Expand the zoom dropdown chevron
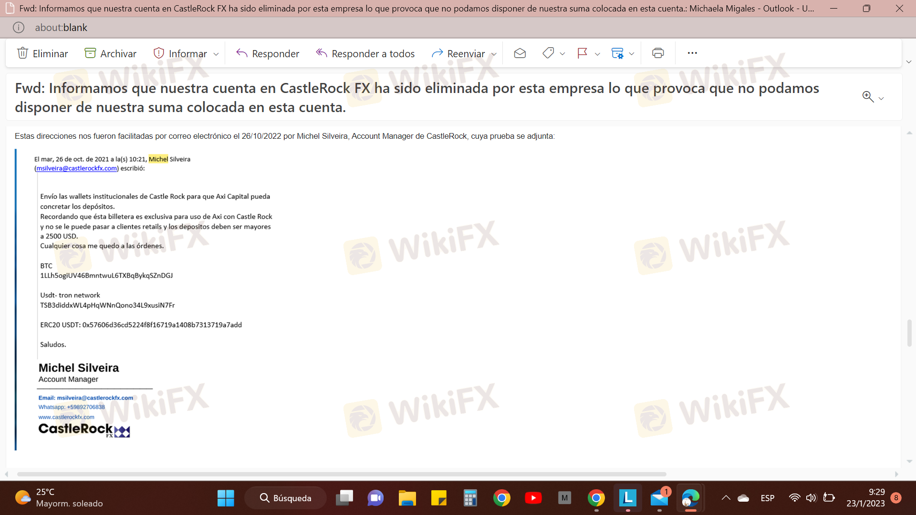This screenshot has height=515, width=916. (881, 98)
